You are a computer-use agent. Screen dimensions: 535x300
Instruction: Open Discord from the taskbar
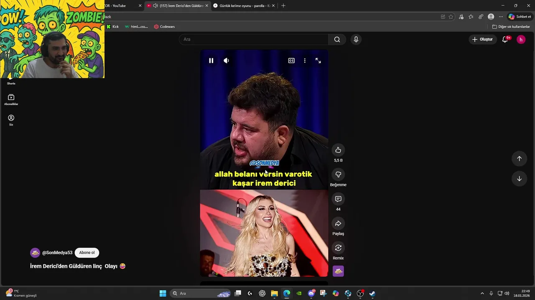(311, 293)
